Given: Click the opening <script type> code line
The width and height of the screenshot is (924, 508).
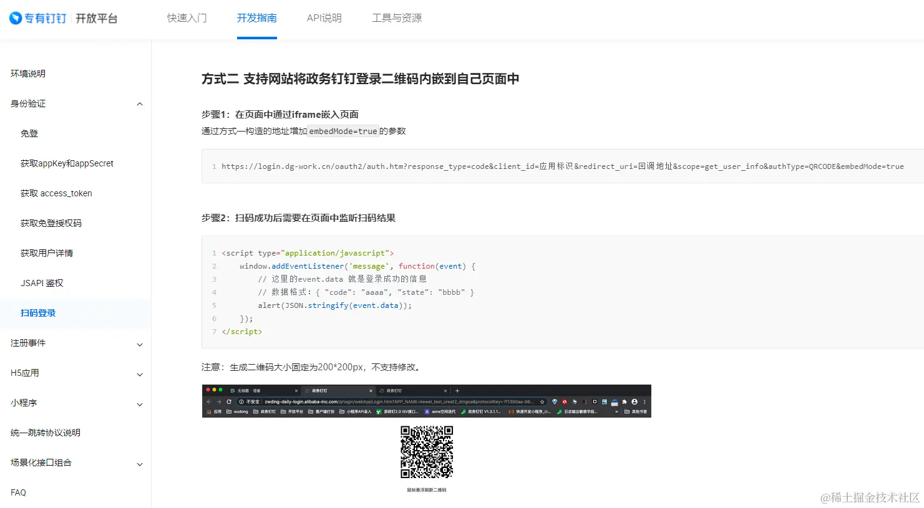Looking at the screenshot, I should pyautogui.click(x=308, y=253).
